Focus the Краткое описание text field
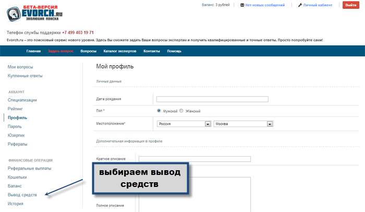 tap(194, 159)
